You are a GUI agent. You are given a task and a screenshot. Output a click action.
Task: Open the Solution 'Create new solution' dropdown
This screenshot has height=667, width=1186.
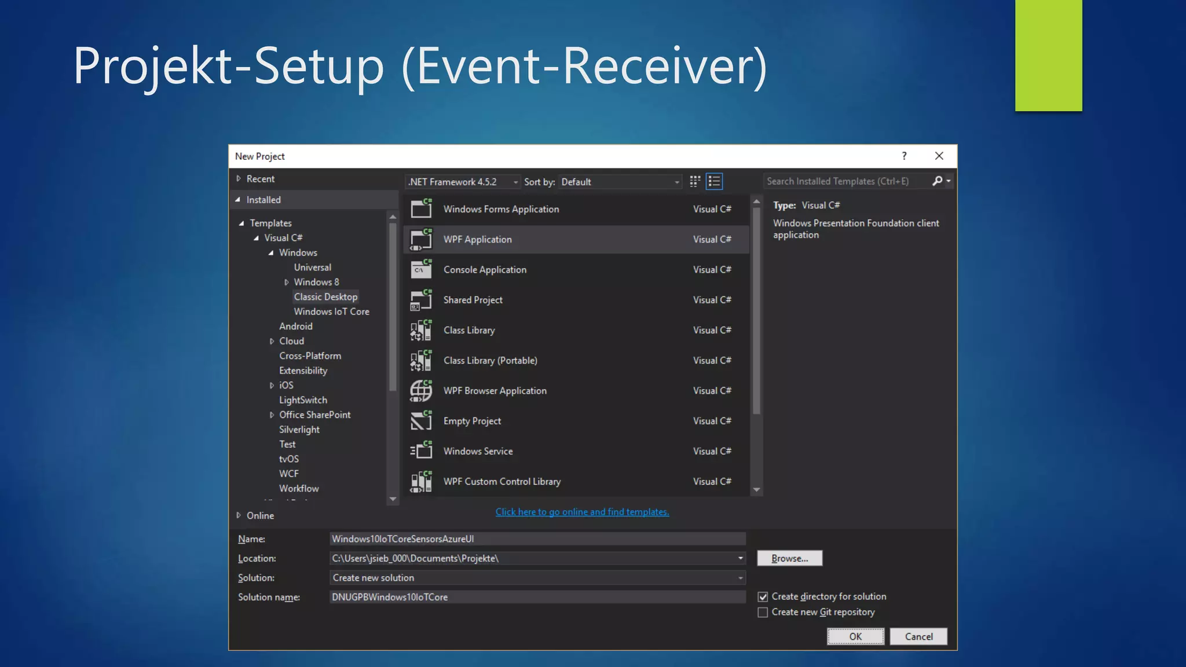point(740,578)
